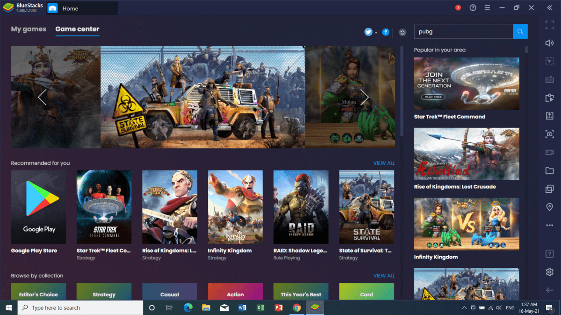Select the Card collection tile

coord(367,292)
